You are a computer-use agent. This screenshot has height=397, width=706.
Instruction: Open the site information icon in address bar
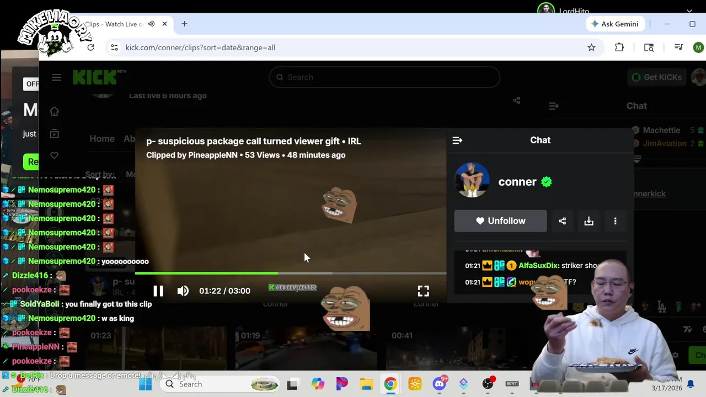tap(114, 47)
